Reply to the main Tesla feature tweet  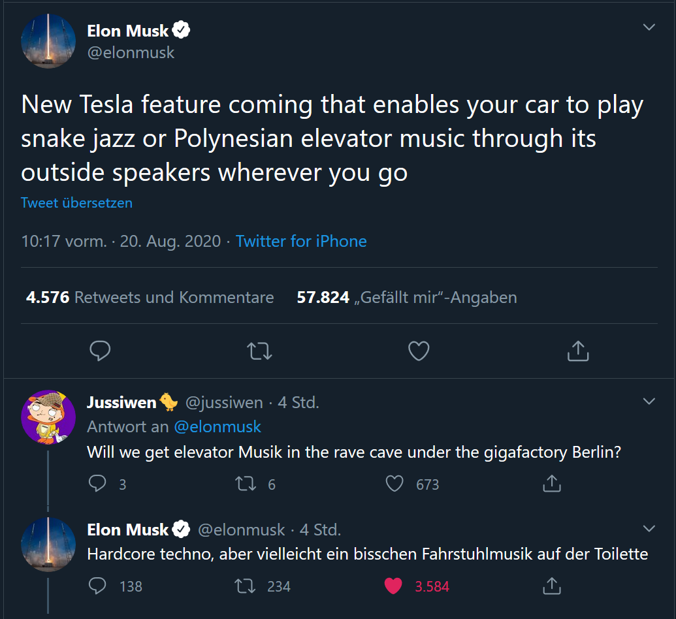point(100,351)
